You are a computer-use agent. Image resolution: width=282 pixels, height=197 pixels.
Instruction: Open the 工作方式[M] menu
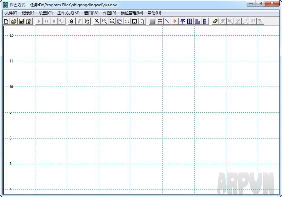coord(68,13)
